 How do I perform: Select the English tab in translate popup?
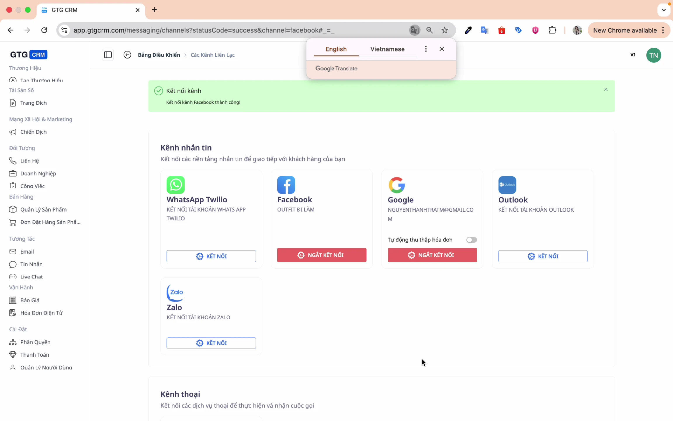coord(336,49)
